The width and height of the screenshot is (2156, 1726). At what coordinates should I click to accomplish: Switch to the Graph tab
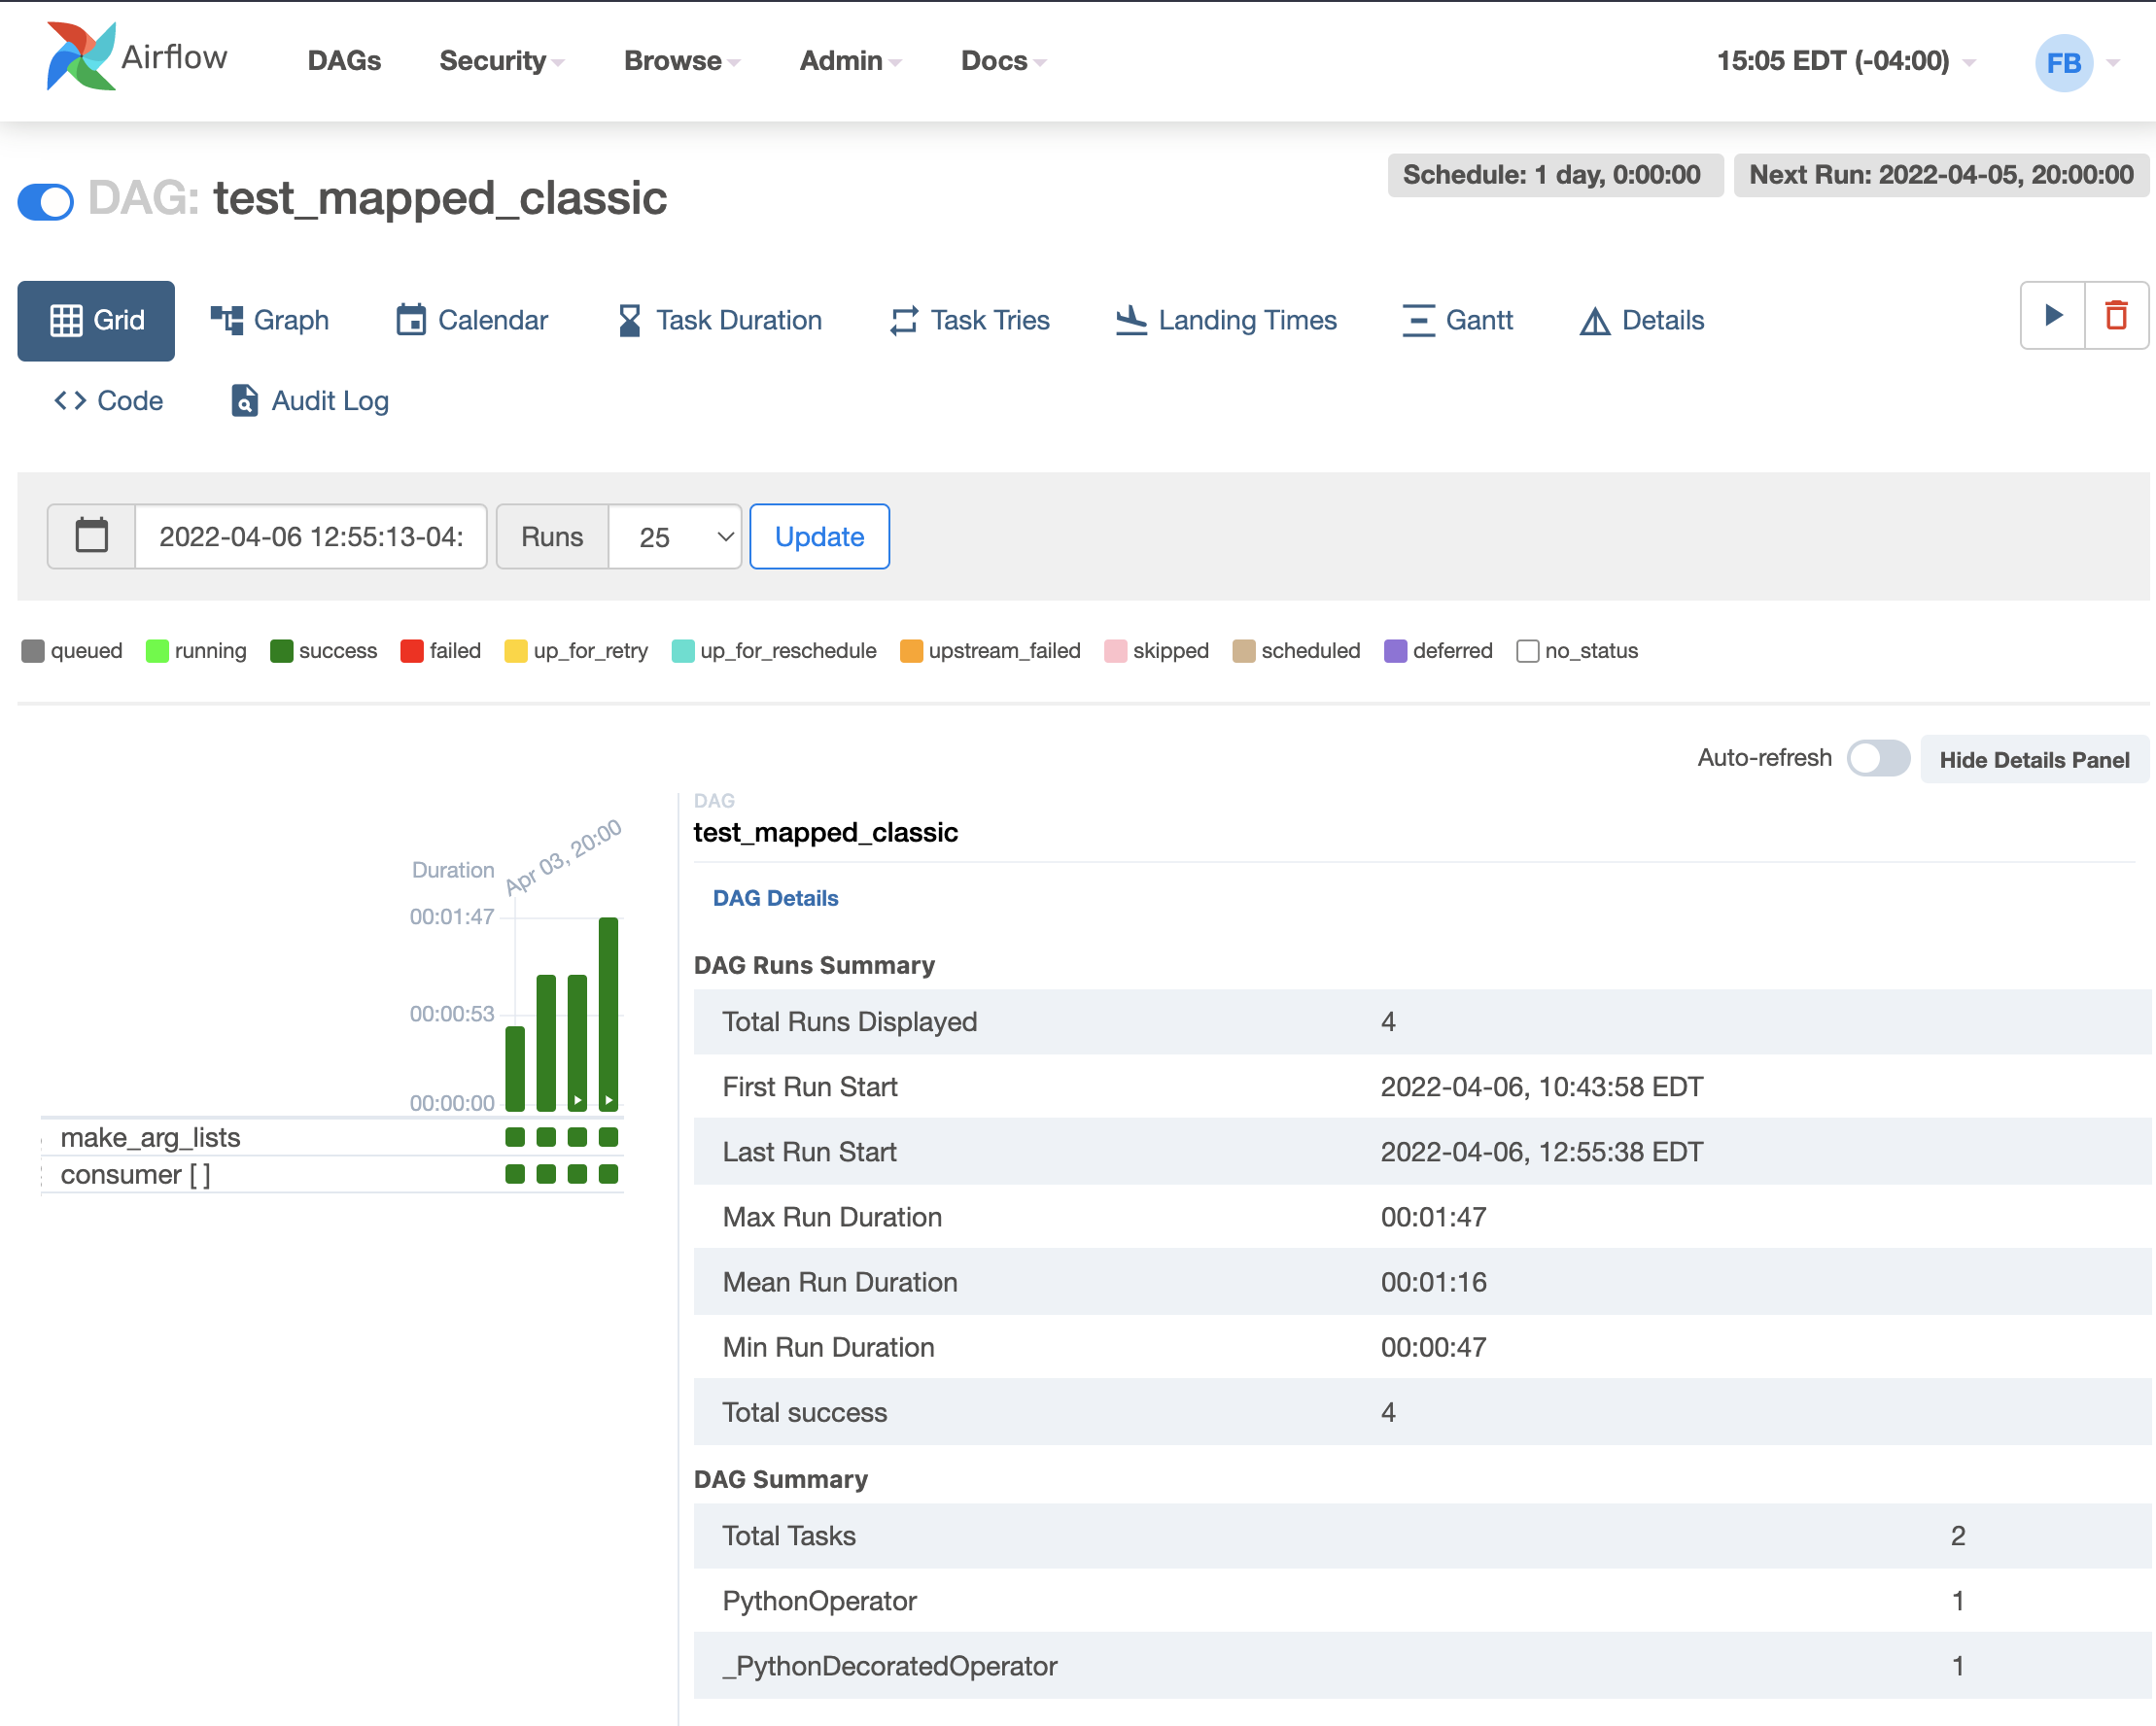(270, 320)
